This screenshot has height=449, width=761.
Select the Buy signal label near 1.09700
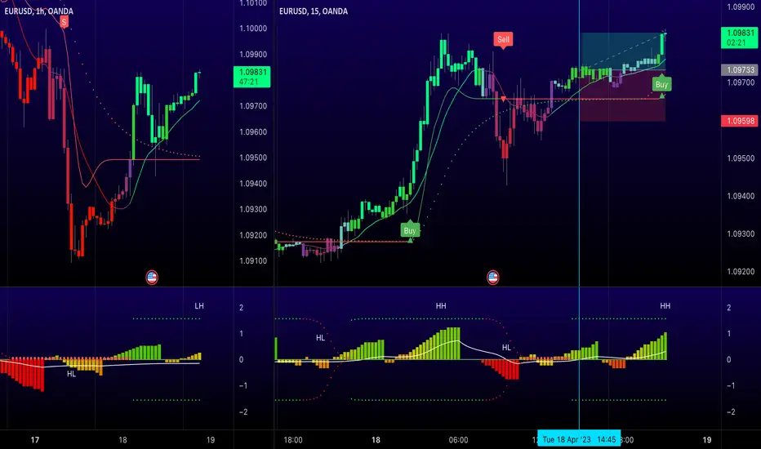coord(662,84)
